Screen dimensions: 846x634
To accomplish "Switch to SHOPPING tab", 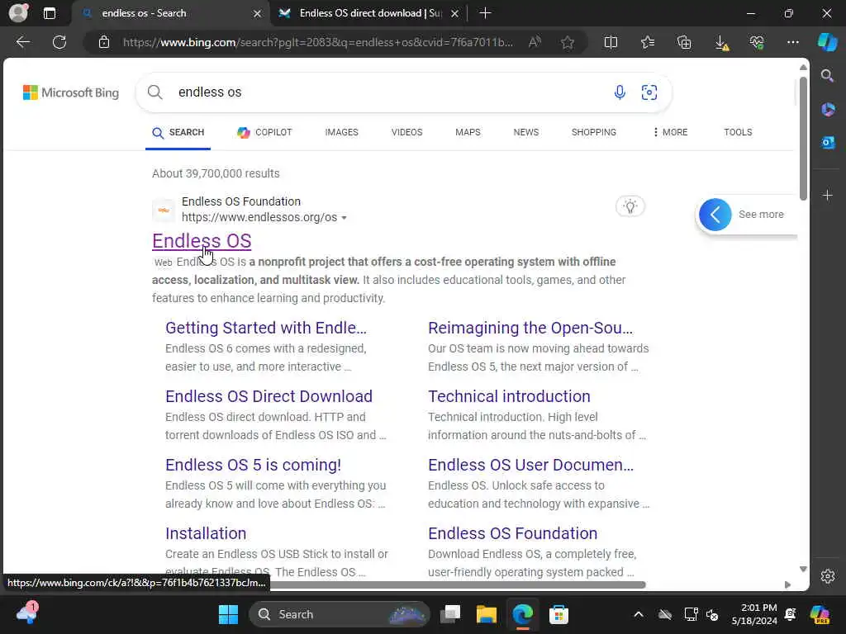I will (593, 132).
